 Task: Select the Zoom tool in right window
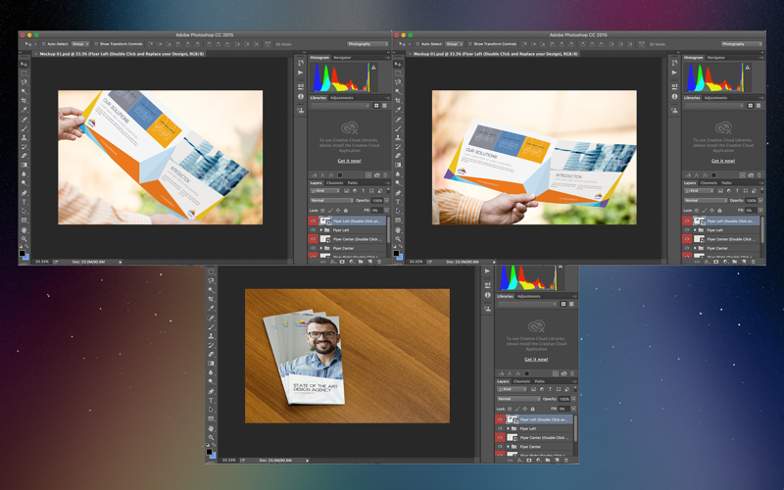click(x=398, y=239)
